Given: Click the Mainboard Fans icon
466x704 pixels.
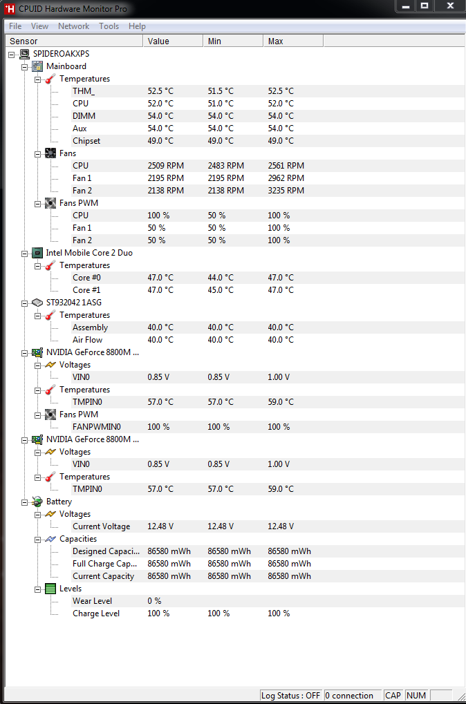Looking at the screenshot, I should pyautogui.click(x=50, y=153).
